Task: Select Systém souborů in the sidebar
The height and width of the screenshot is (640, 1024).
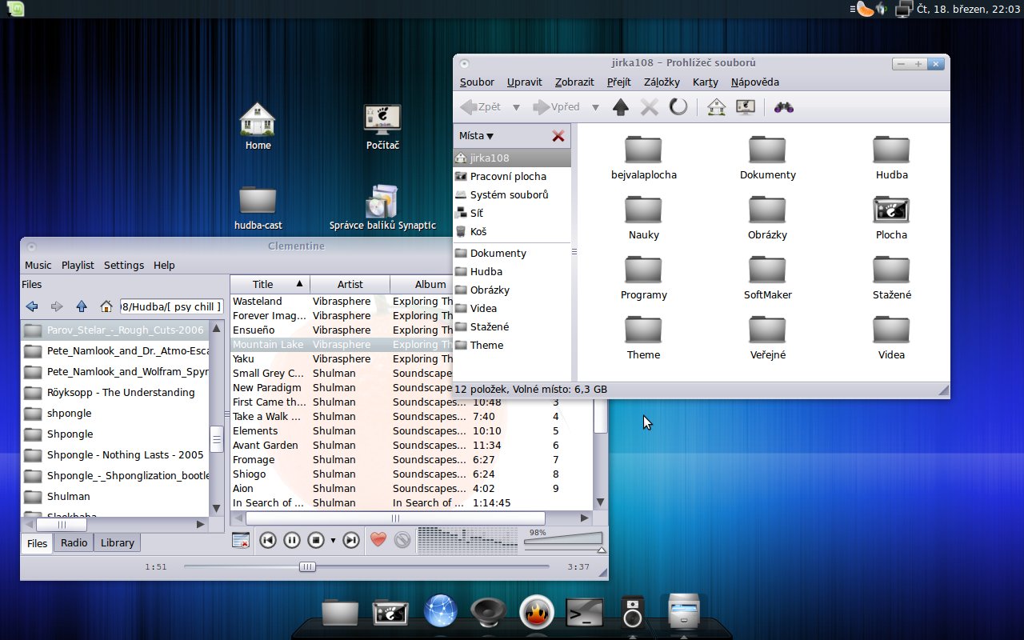Action: tap(512, 194)
